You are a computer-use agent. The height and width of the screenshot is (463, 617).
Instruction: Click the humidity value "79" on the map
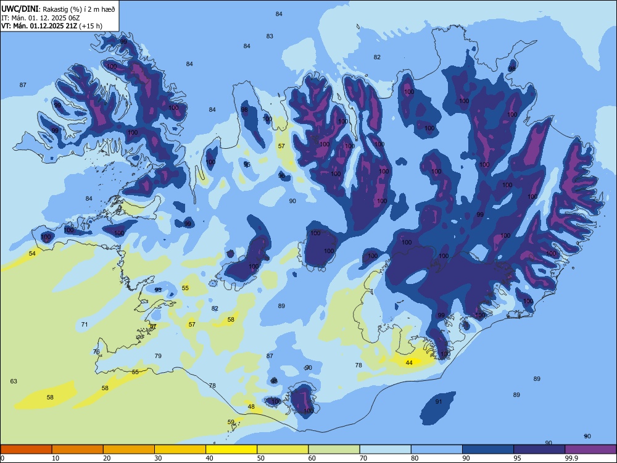158,356
